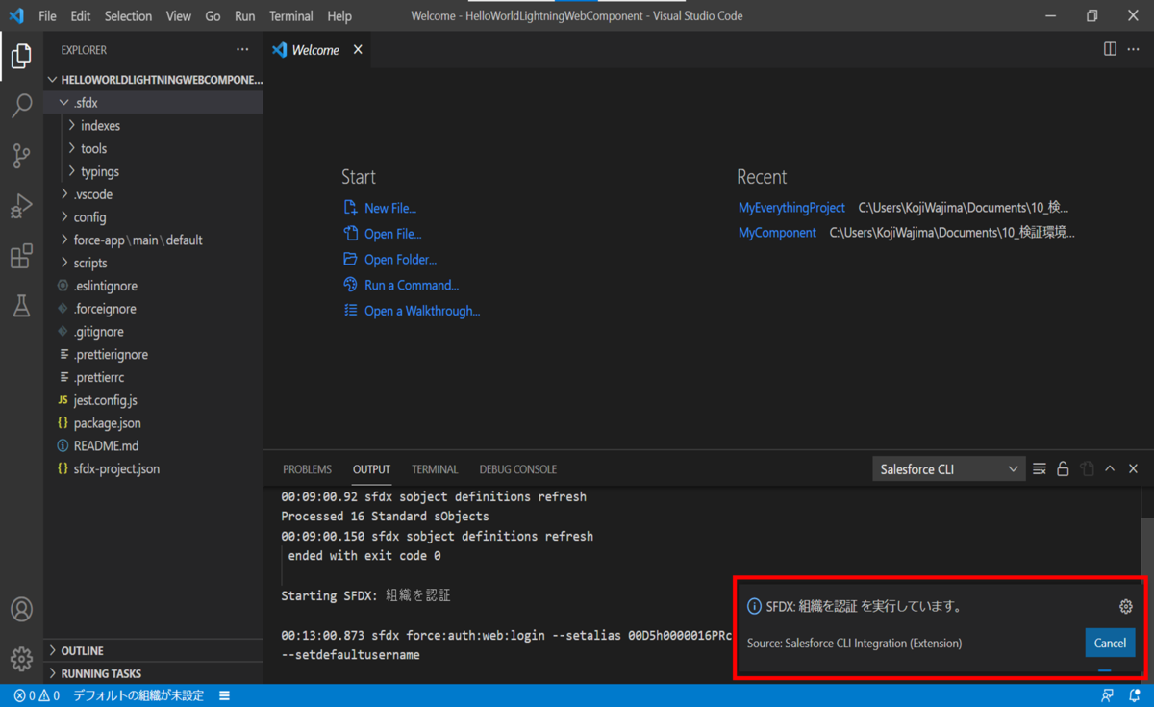
Task: Open the Terminal menu
Action: [291, 16]
